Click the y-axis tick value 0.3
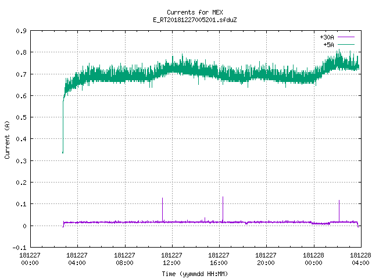 pos(22,161)
